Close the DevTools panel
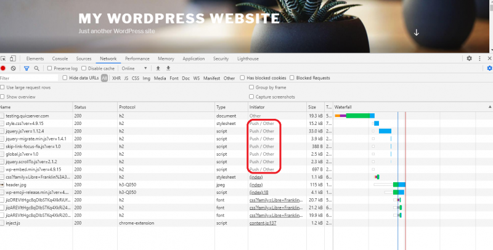 tap(489, 58)
